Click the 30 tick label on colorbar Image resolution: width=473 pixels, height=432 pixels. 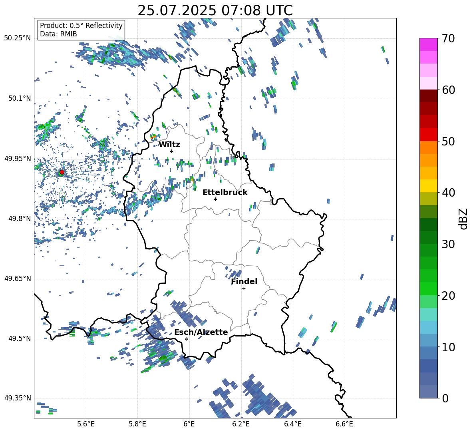(448, 244)
